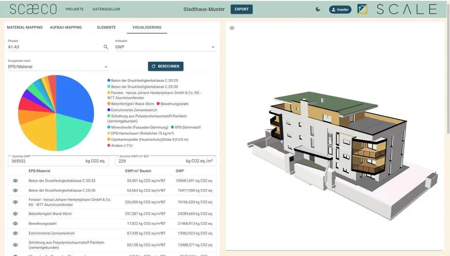Click the blue Beton C 20/25 pie slice

pos(76,99)
